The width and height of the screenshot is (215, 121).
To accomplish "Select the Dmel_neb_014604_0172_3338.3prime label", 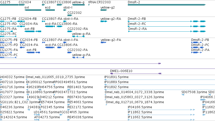I will [x=134, y=92].
